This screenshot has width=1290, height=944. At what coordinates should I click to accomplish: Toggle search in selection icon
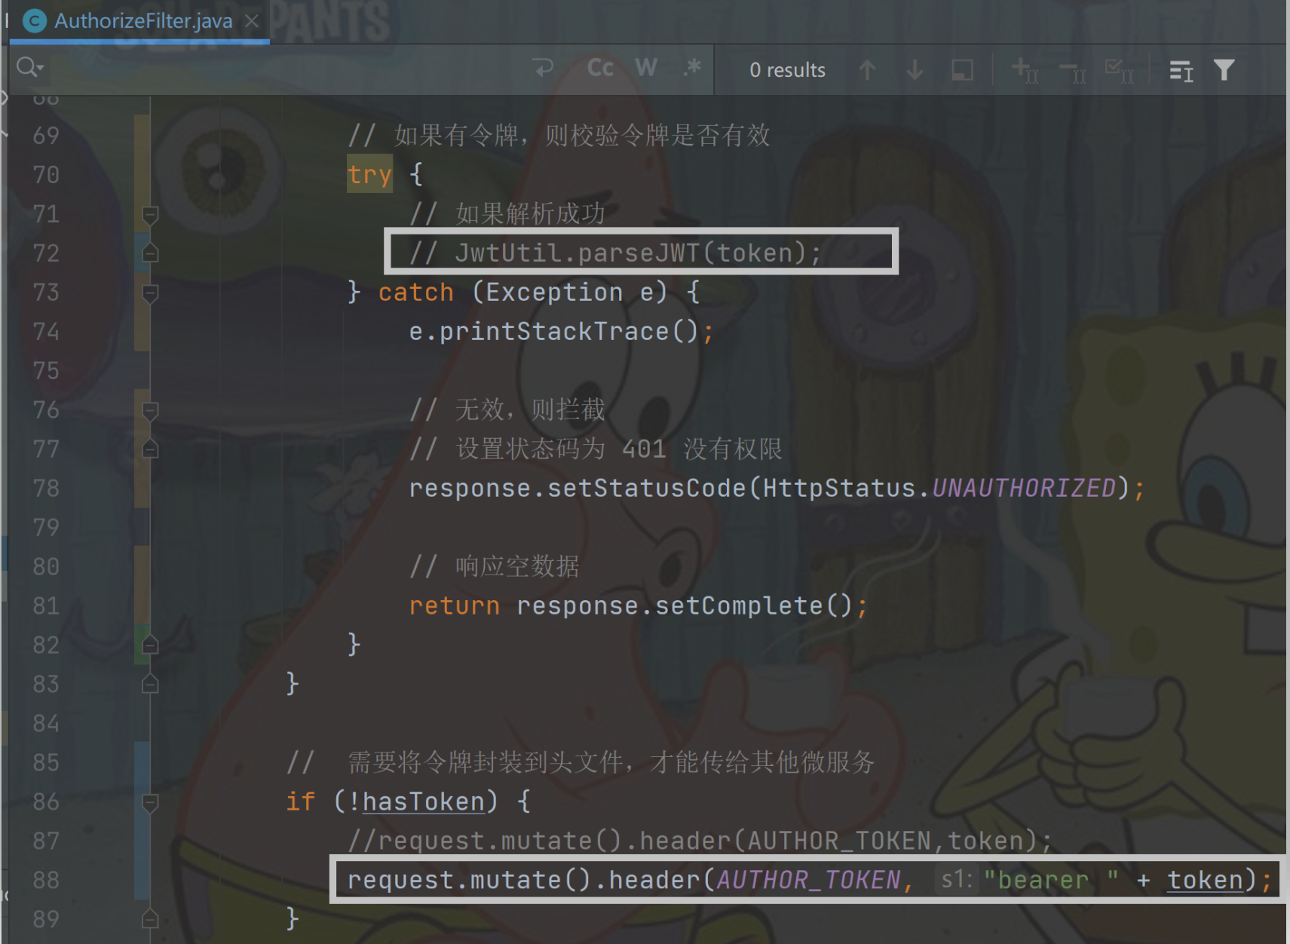tap(1181, 70)
